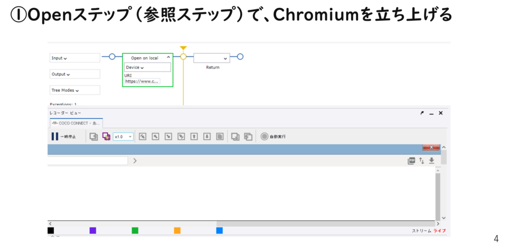Click the PDF icon in browser toolbar

(411, 161)
